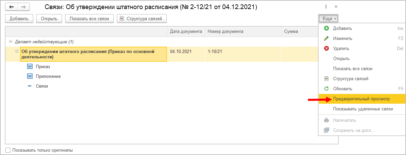Viewport: 406px width, 155px height.
Task: Click the forward navigation arrow
Action: [x=23, y=7]
